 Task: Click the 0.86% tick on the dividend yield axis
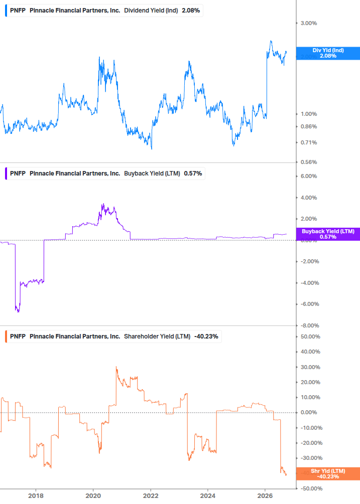click(309, 127)
